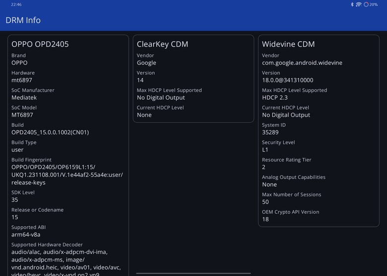Tap the Wi-Fi status icon

(x=359, y=4)
